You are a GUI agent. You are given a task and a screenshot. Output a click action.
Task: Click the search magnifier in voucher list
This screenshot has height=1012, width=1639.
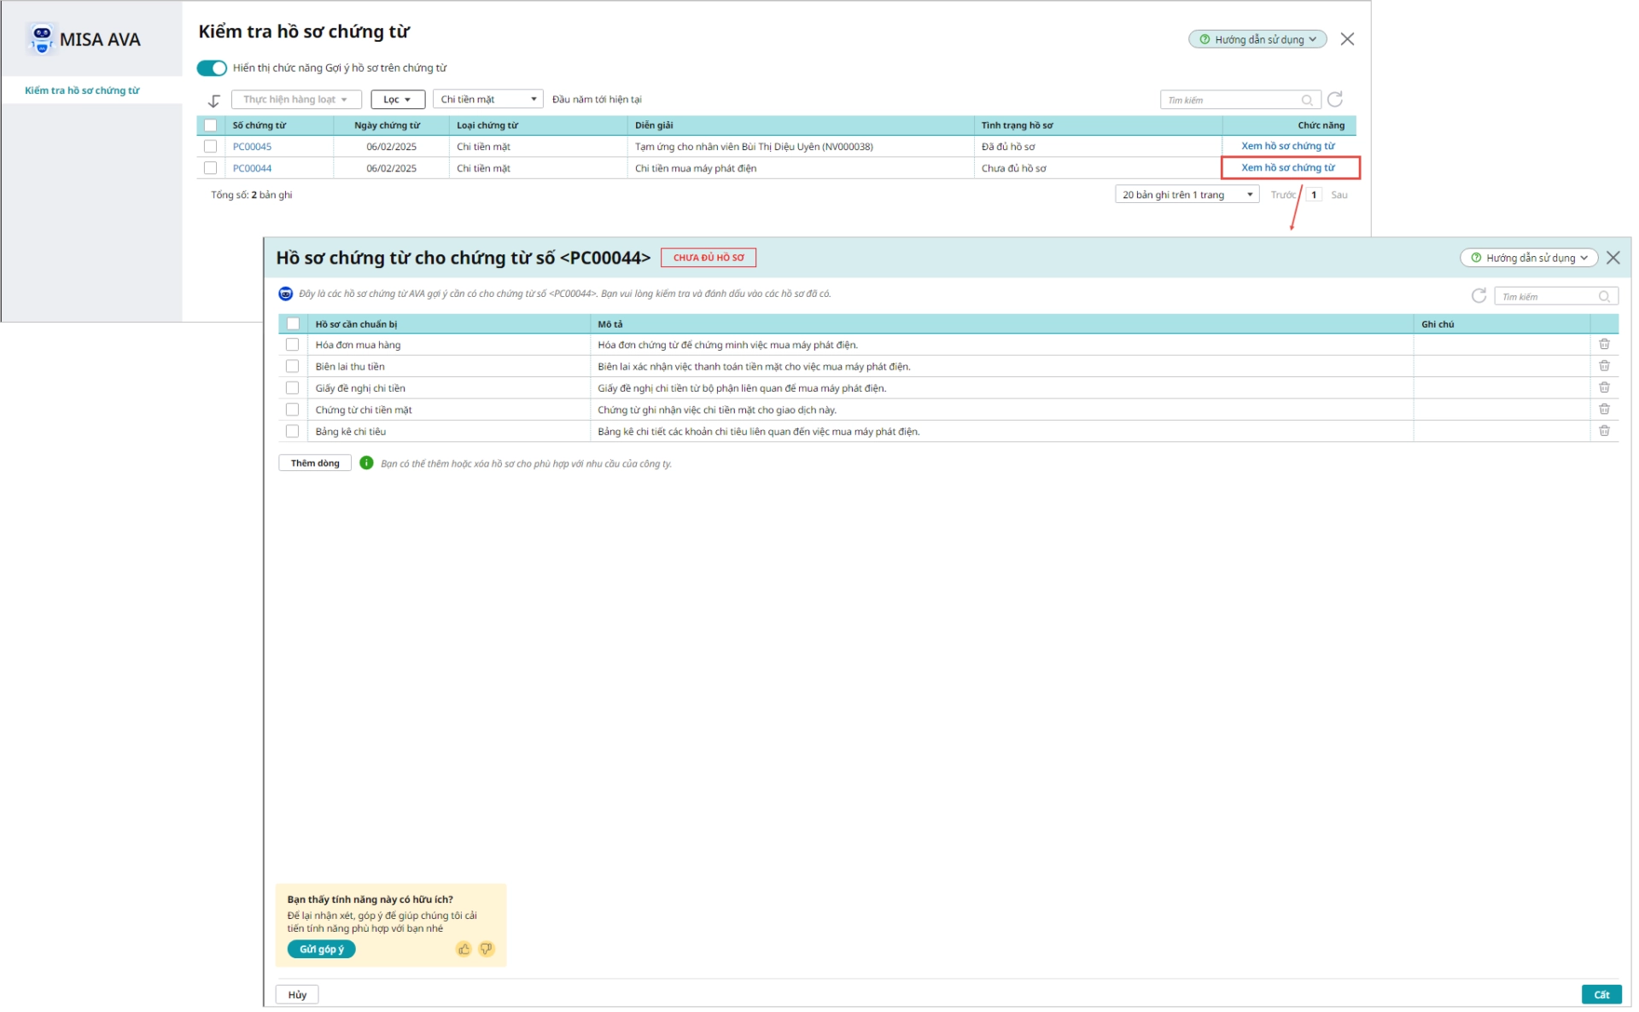click(x=1307, y=100)
